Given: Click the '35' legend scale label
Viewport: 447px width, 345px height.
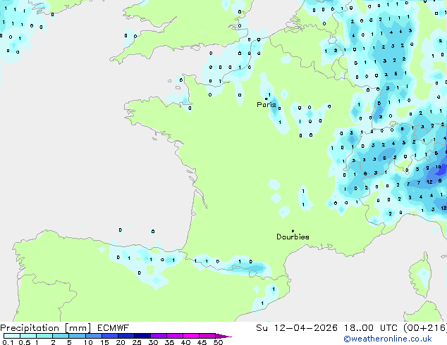Looking at the screenshot, I should 169,342.
